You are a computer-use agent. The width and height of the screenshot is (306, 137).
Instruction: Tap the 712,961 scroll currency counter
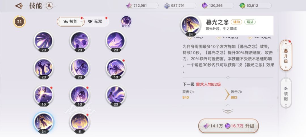click(x=142, y=6)
